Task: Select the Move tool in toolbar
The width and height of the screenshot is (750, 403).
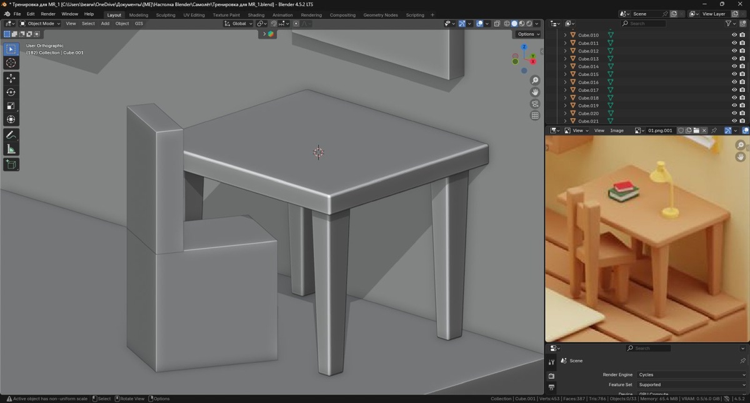Action: pyautogui.click(x=11, y=78)
